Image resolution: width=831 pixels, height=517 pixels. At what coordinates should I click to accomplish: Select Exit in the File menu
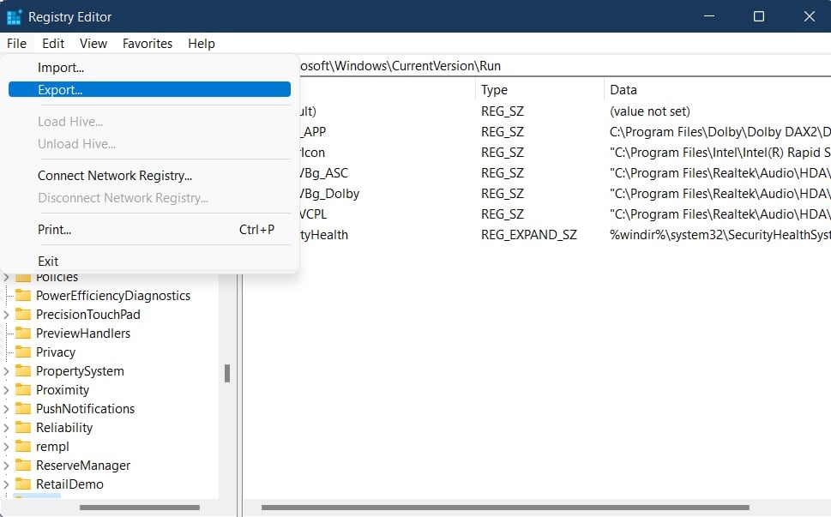click(149, 262)
